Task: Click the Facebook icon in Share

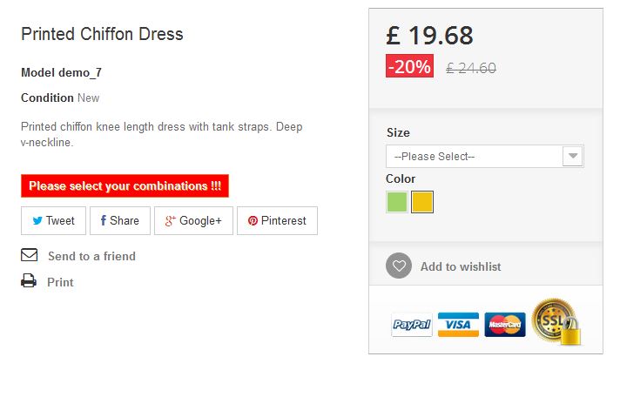Action: coord(104,221)
